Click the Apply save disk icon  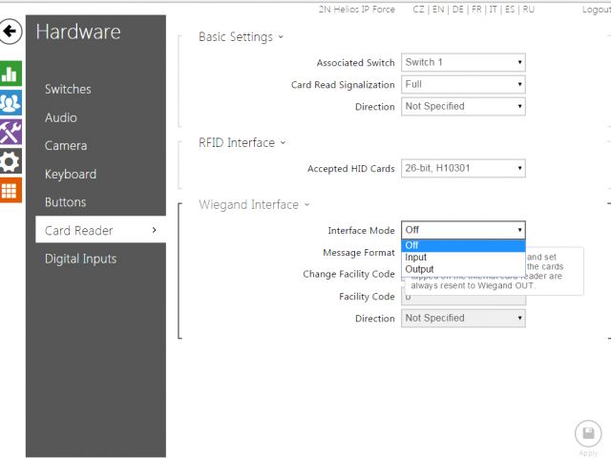pos(588,434)
